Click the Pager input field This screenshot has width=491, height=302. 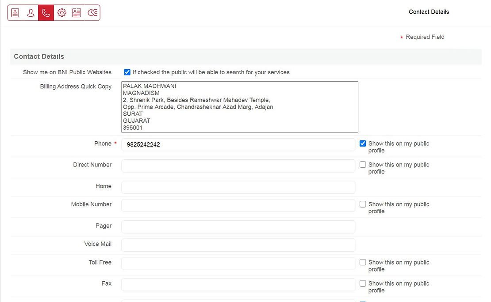point(238,226)
